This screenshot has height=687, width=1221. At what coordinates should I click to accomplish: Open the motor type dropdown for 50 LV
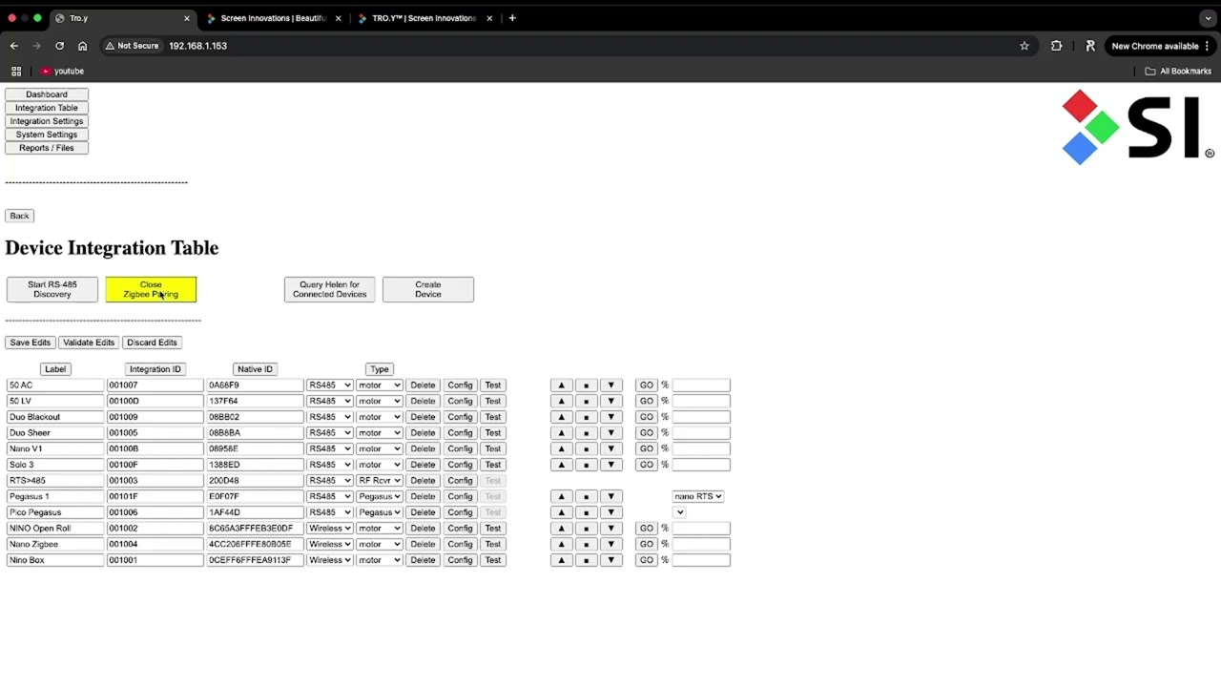click(380, 401)
